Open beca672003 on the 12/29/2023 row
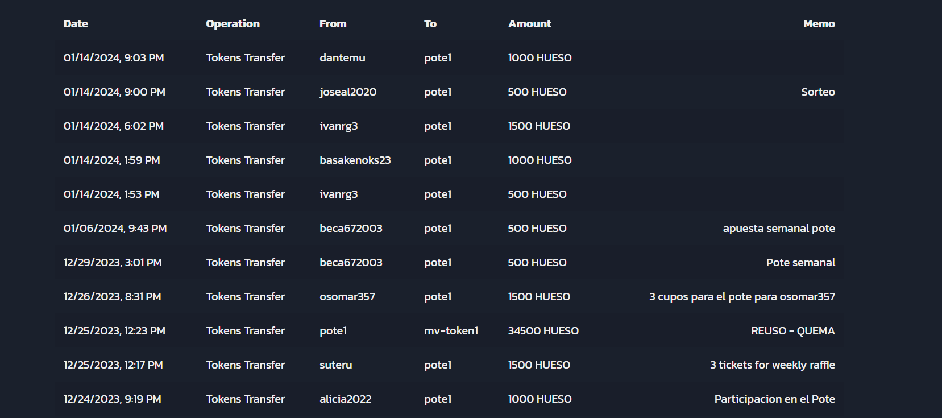The width and height of the screenshot is (942, 418). tap(351, 263)
